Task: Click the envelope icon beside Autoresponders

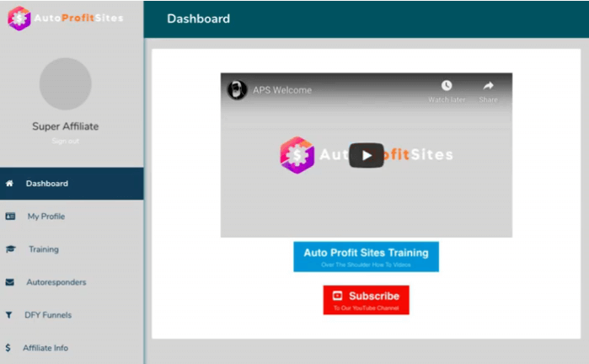Action: pyautogui.click(x=10, y=282)
